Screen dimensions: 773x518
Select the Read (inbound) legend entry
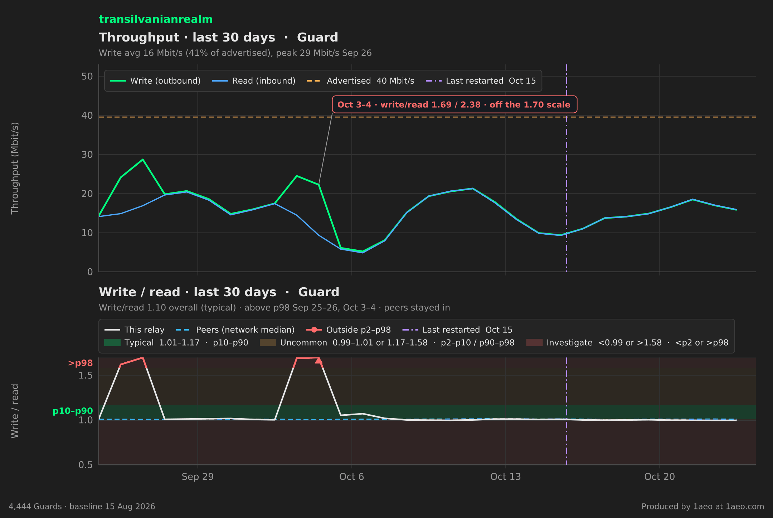click(x=254, y=81)
